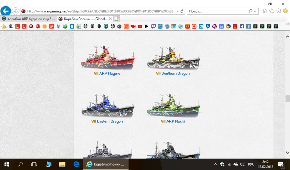This screenshot has height=170, width=290.
Task: Open the orange circle bookmark
Action: pyautogui.click(x=45, y=27)
